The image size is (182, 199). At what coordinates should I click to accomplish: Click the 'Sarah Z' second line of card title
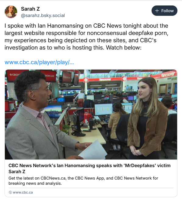[17, 172]
